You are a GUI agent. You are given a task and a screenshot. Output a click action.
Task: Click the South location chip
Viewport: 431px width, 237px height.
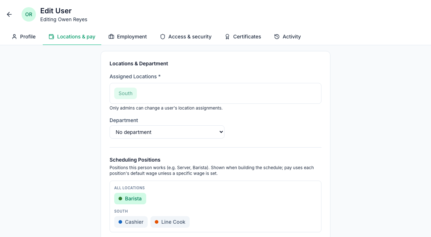(x=125, y=93)
